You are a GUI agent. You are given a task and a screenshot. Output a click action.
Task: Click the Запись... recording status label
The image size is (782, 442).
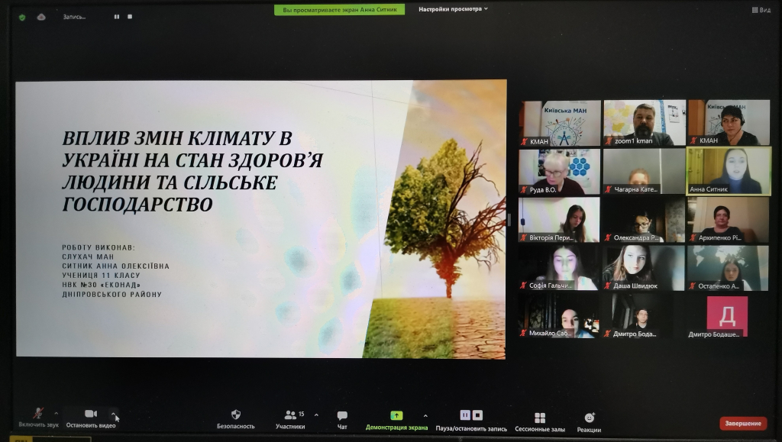pos(74,17)
